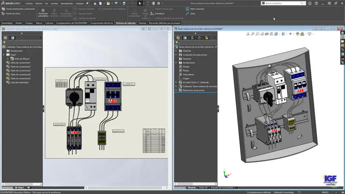Image resolution: width=345 pixels, height=194 pixels.
Task: Click Zoom to area icon in view toolbar
Action: 257,34
